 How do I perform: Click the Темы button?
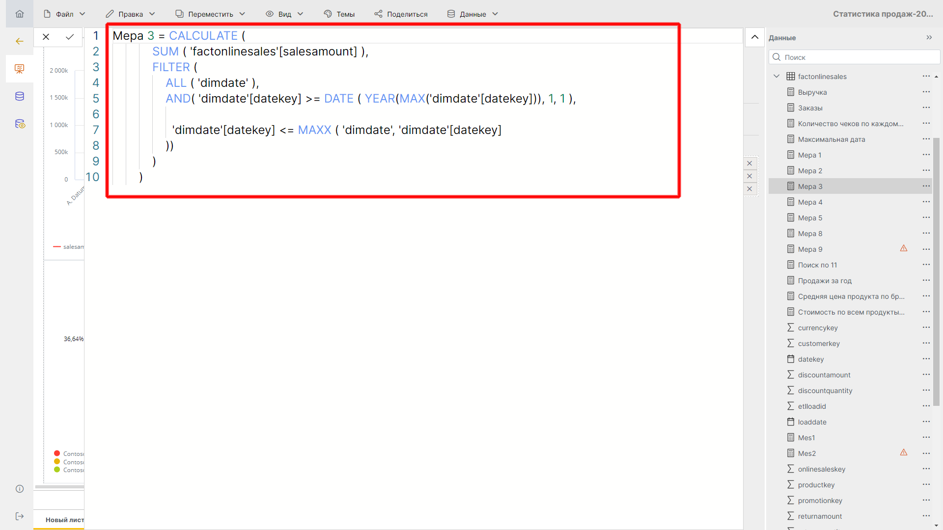pos(339,14)
